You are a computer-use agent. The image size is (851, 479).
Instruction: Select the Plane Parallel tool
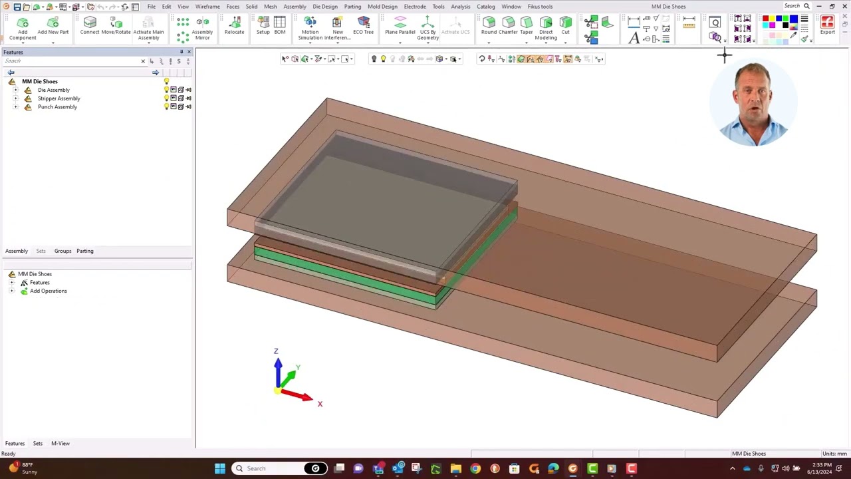coord(400,27)
